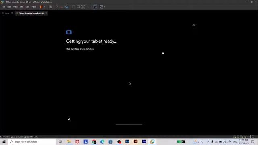Close the Other Linux 6.x kernel tab
This screenshot has width=258, height=145.
(46, 13)
